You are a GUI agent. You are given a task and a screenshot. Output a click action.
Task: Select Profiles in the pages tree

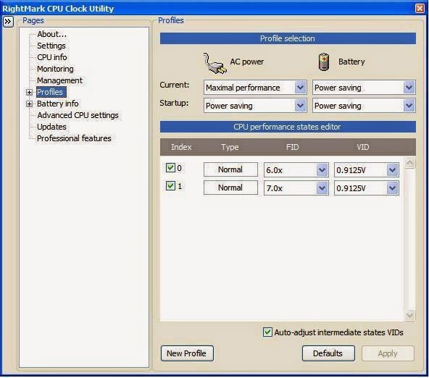(x=51, y=92)
